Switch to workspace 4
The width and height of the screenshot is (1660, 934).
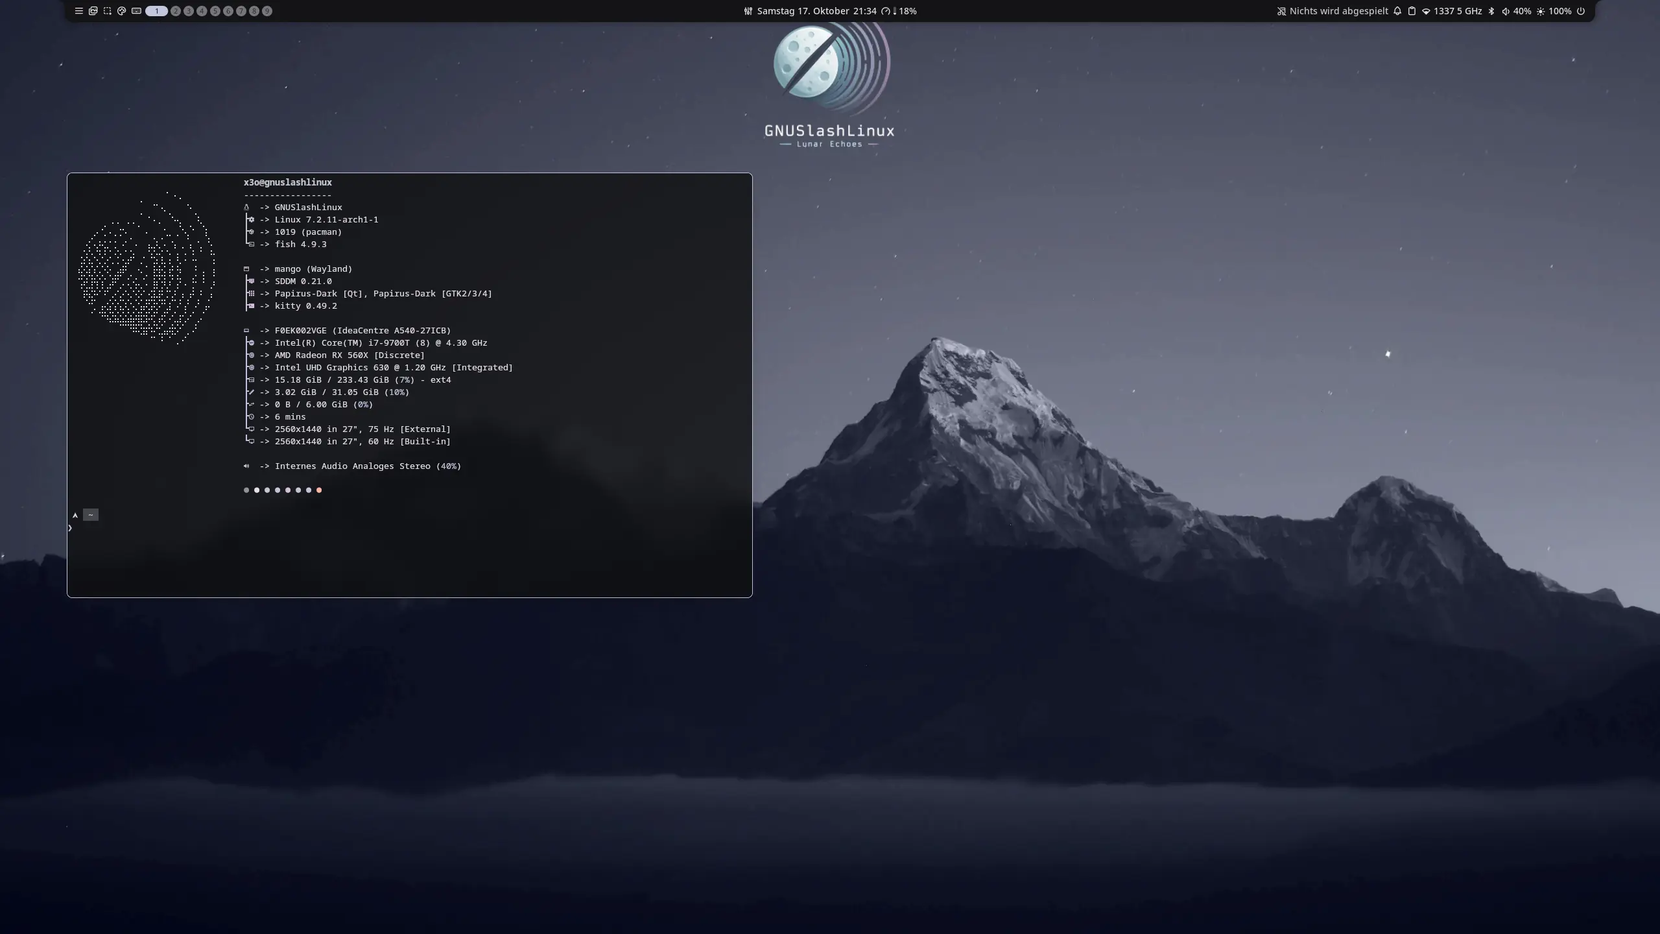[x=202, y=11]
